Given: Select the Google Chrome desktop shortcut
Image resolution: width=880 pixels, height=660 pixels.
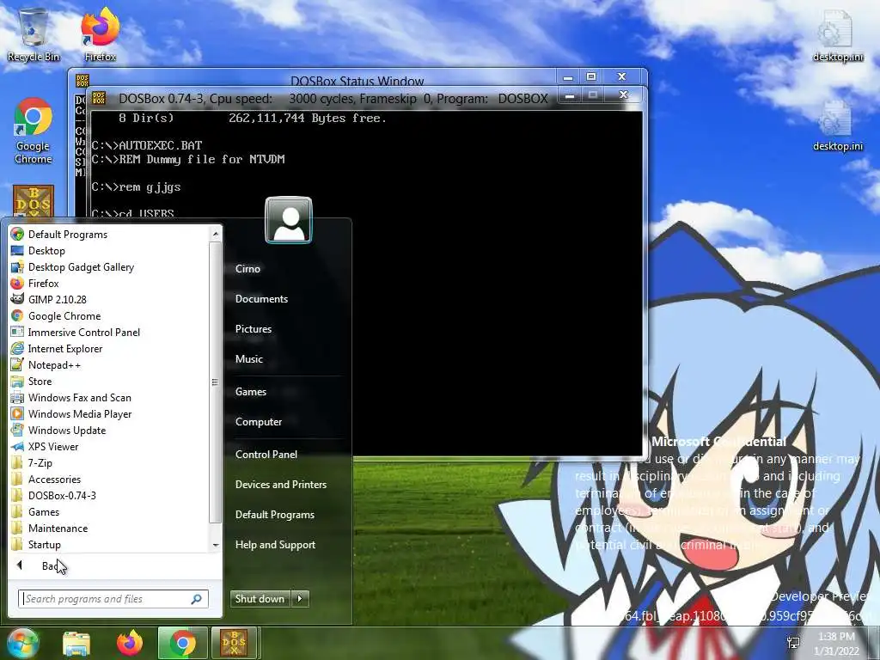Looking at the screenshot, I should 34,131.
